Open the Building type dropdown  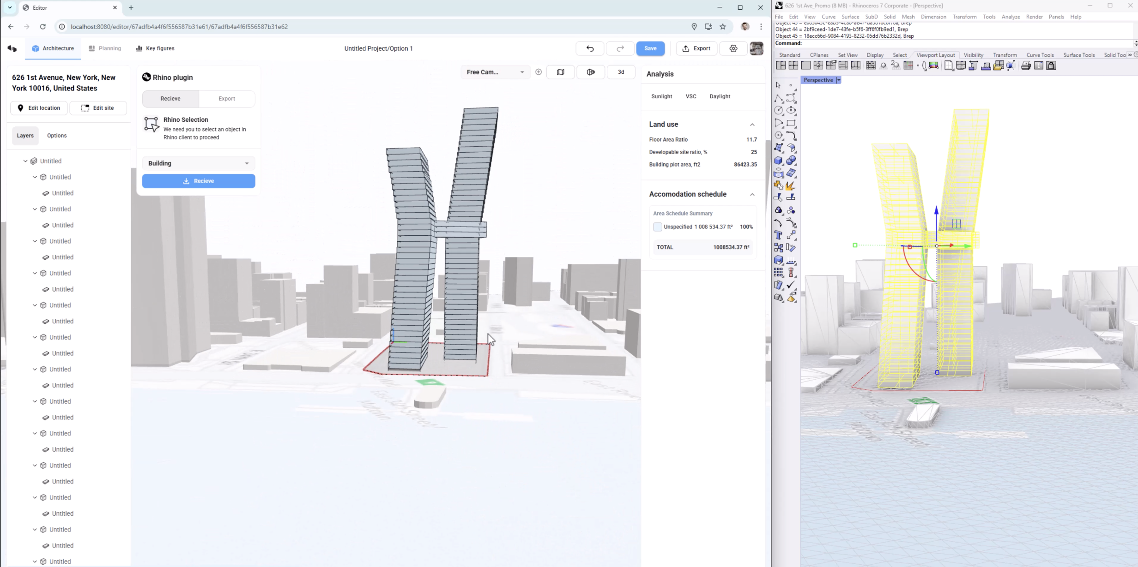[199, 163]
